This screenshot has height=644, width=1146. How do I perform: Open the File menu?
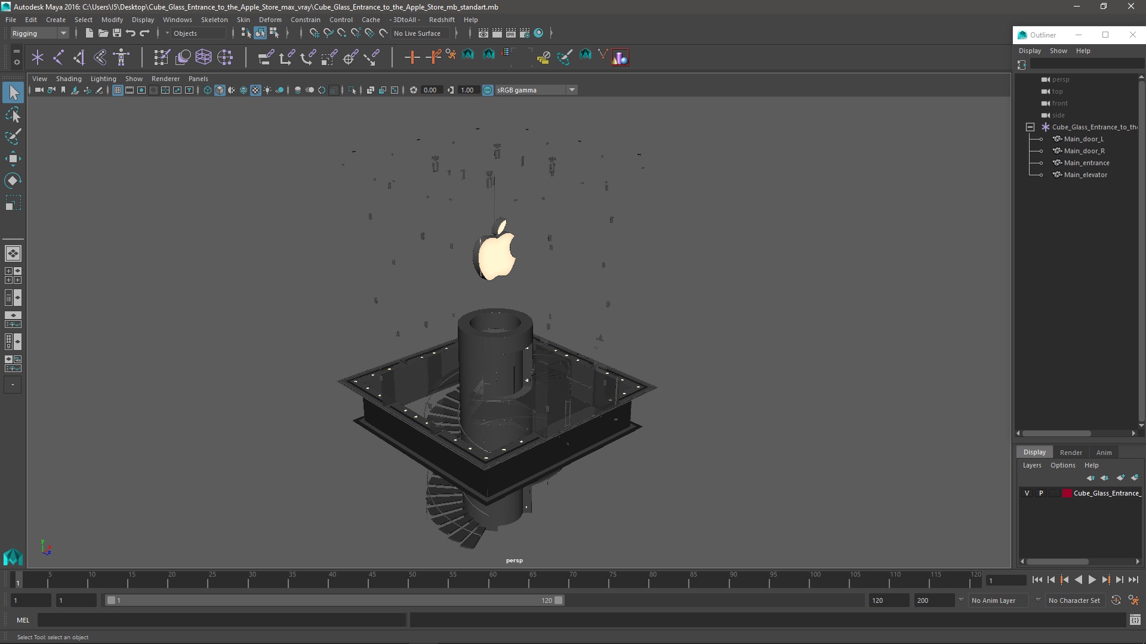pos(11,20)
